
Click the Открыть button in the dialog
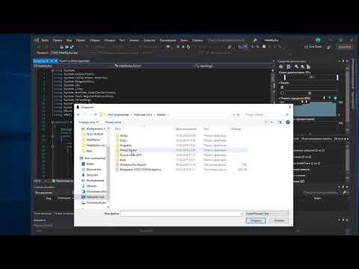[256, 220]
